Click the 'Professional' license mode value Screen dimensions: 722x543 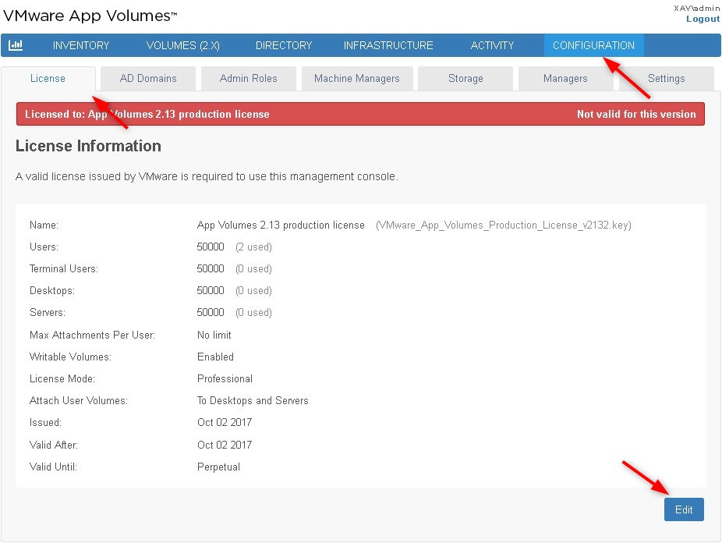[225, 378]
